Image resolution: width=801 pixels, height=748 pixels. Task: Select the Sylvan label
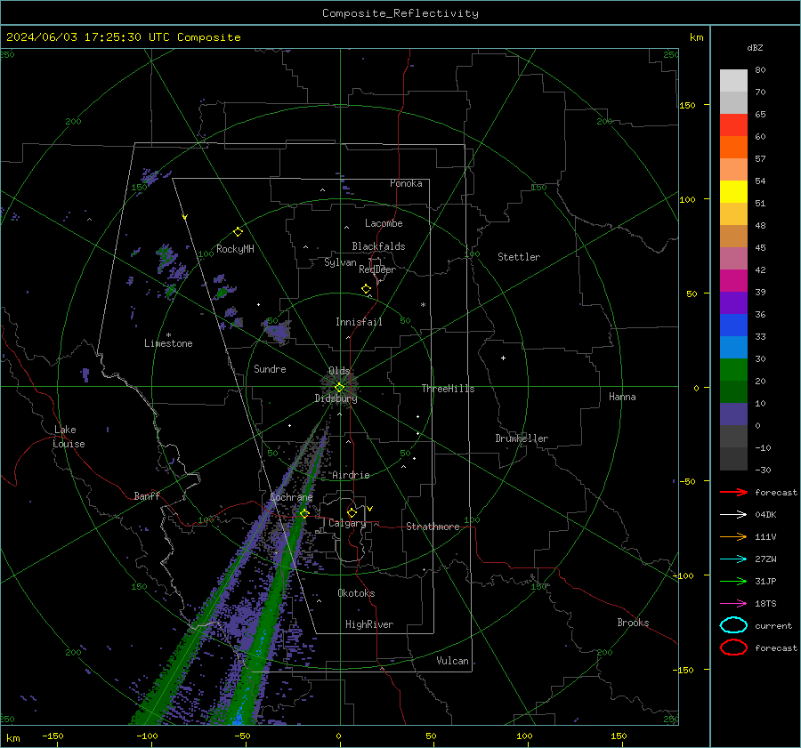point(340,262)
